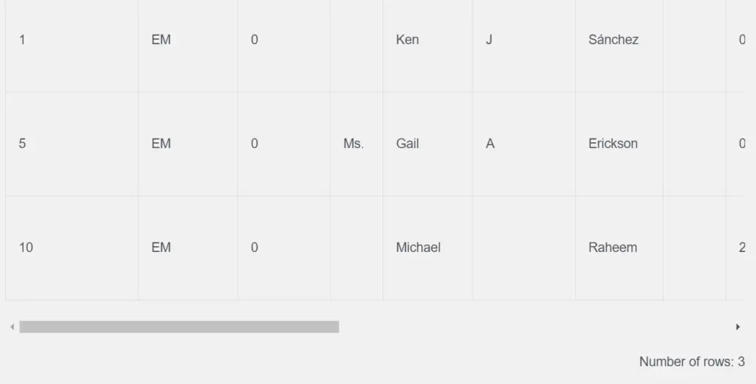Click the left scroll arrow of horizontal scrollbar

12,327
